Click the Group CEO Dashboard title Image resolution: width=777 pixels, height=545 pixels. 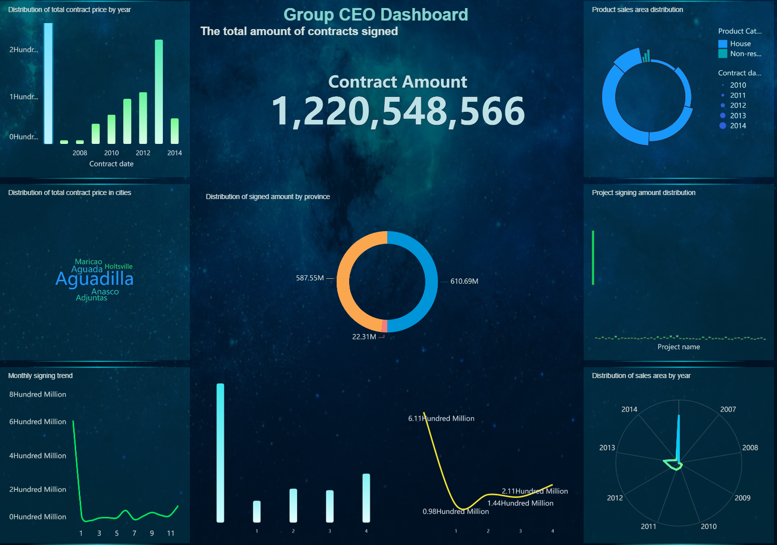tap(376, 15)
